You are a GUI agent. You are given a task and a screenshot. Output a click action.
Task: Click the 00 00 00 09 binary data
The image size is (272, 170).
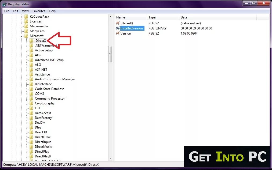(x=196, y=28)
